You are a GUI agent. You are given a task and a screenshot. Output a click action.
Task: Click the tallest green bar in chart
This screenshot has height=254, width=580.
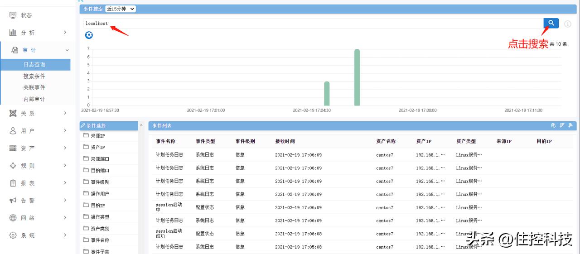coord(357,77)
